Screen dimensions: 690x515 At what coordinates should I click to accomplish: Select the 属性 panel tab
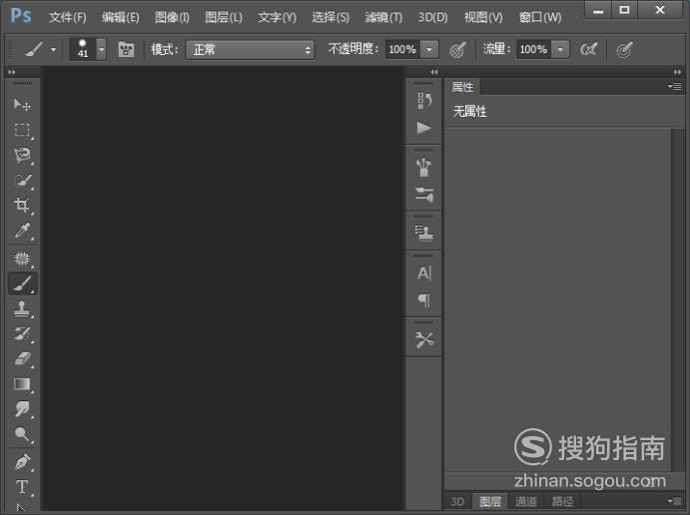tap(462, 87)
